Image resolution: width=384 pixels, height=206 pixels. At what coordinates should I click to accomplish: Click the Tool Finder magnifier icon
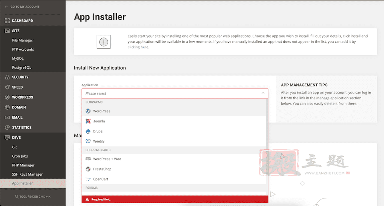point(17,196)
